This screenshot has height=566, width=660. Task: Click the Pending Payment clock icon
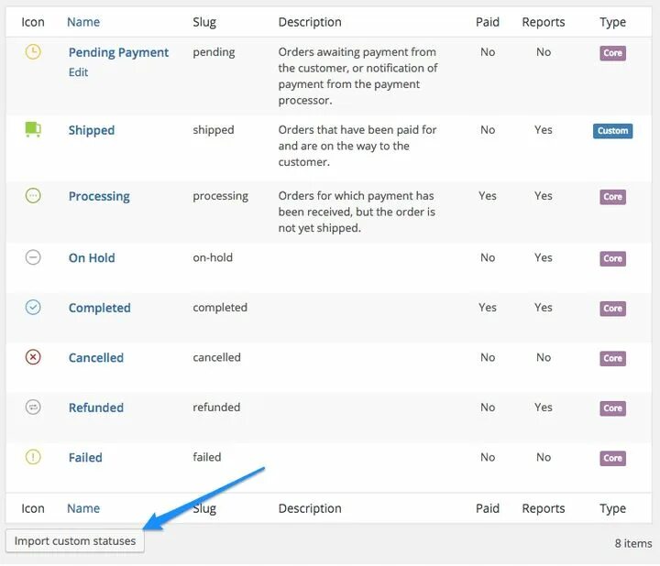coord(33,52)
